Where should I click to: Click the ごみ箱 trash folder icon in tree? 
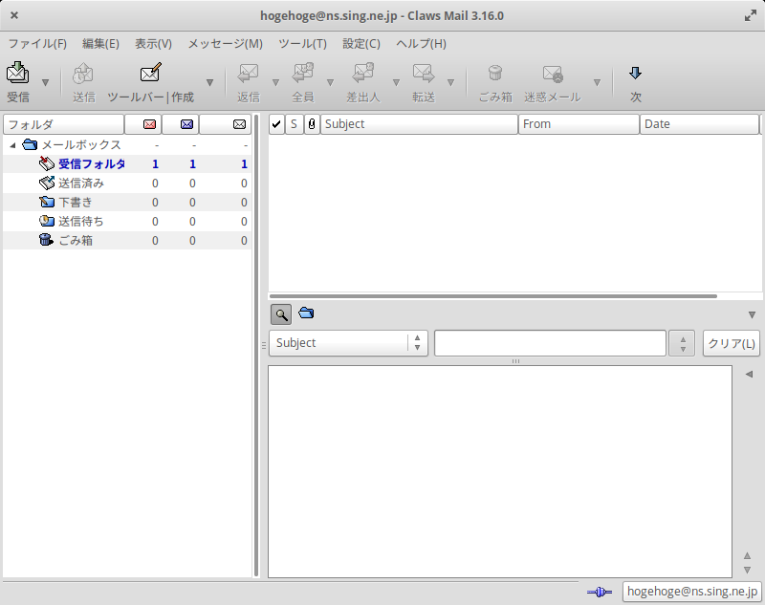46,240
